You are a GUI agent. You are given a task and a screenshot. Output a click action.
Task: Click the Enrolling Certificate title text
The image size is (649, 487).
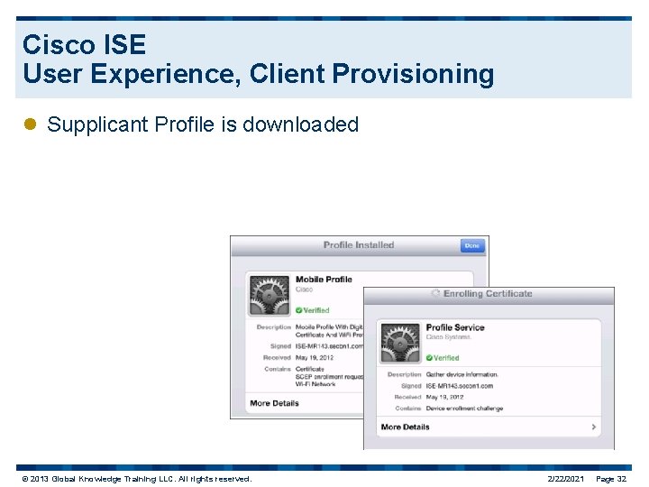488,294
